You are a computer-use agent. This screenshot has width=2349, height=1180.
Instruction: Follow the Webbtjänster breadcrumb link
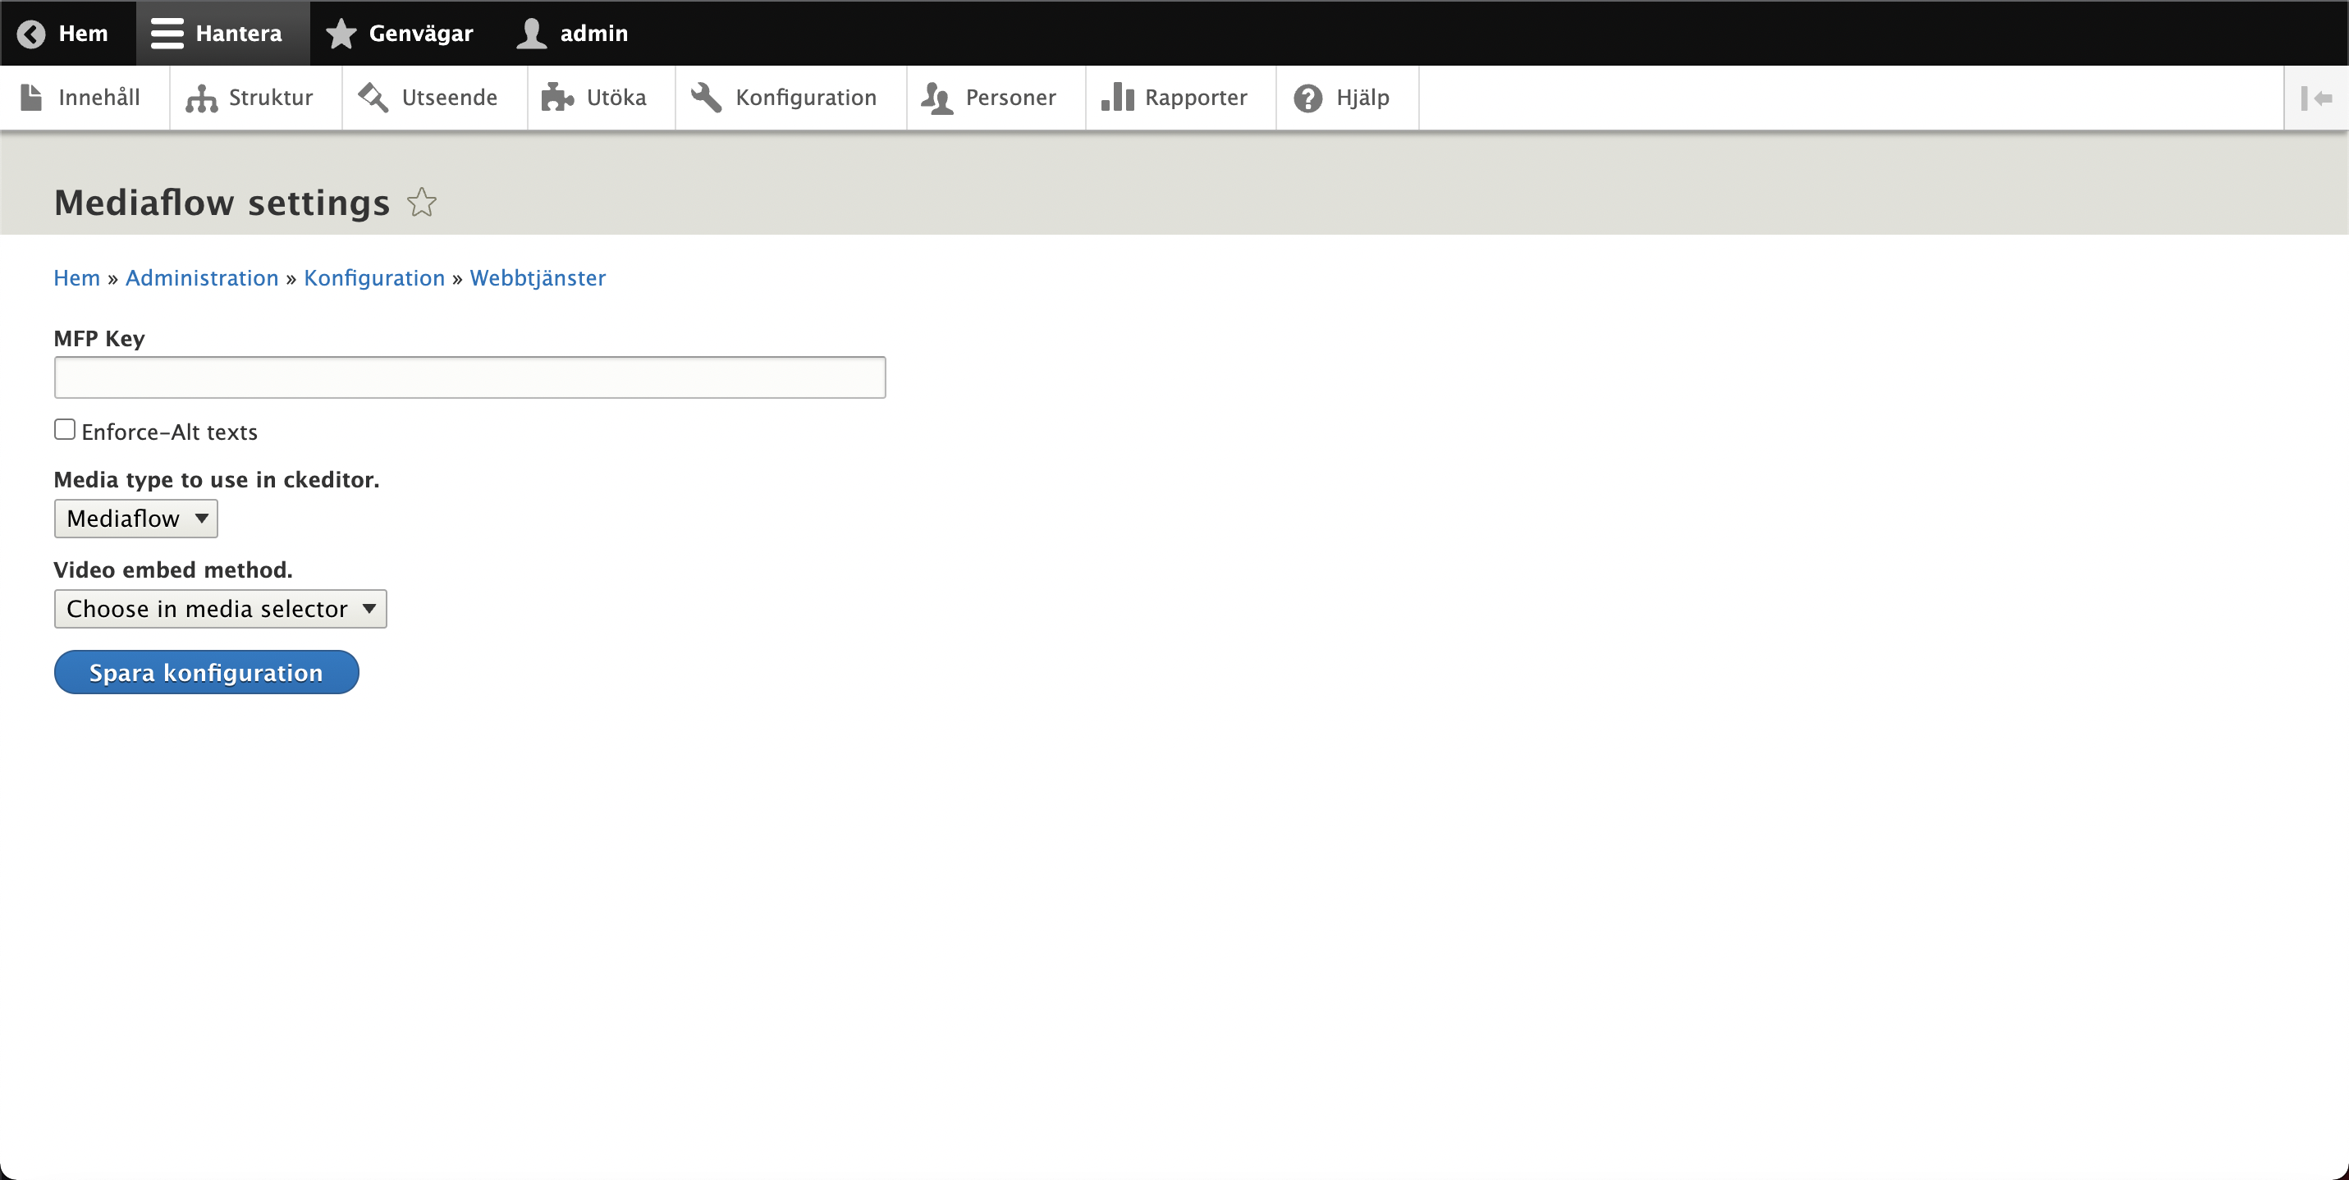(x=537, y=278)
